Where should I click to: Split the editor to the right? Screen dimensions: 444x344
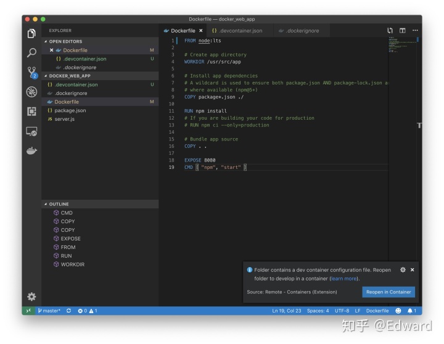click(x=402, y=31)
